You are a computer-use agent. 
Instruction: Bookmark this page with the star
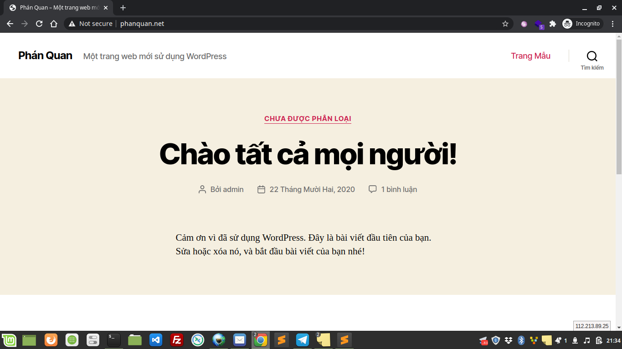(505, 24)
